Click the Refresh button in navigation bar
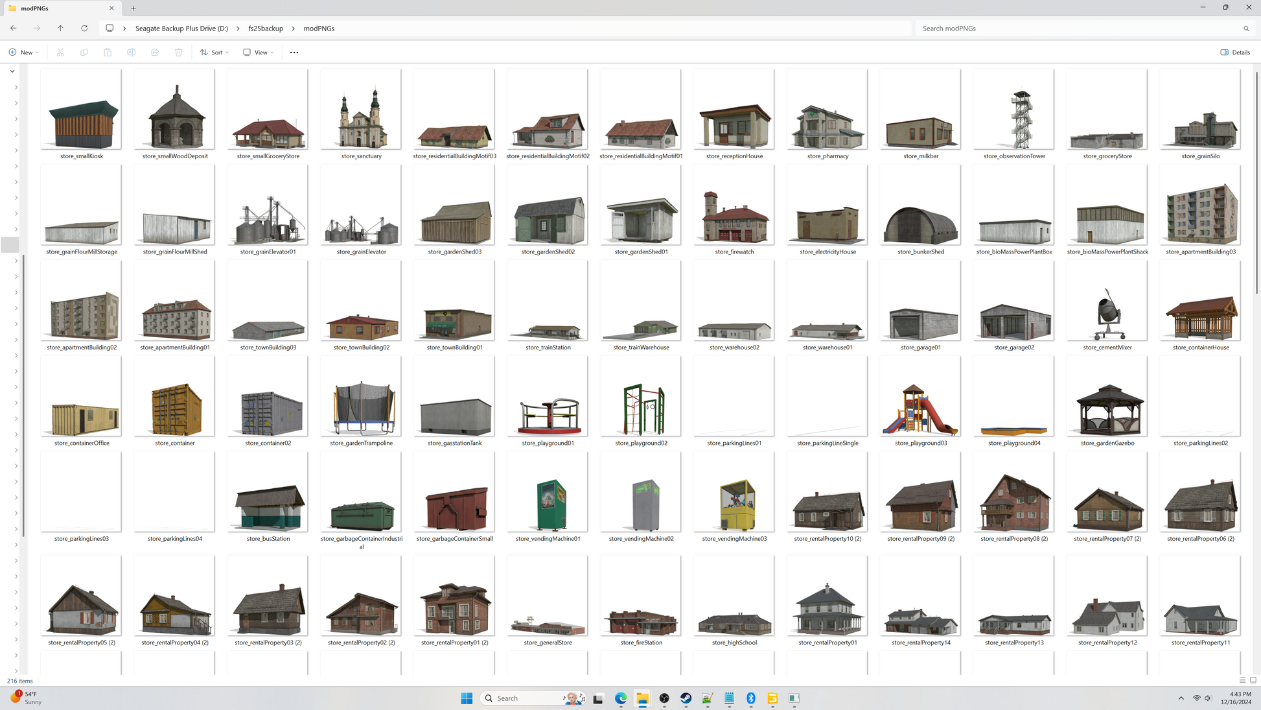 point(84,29)
